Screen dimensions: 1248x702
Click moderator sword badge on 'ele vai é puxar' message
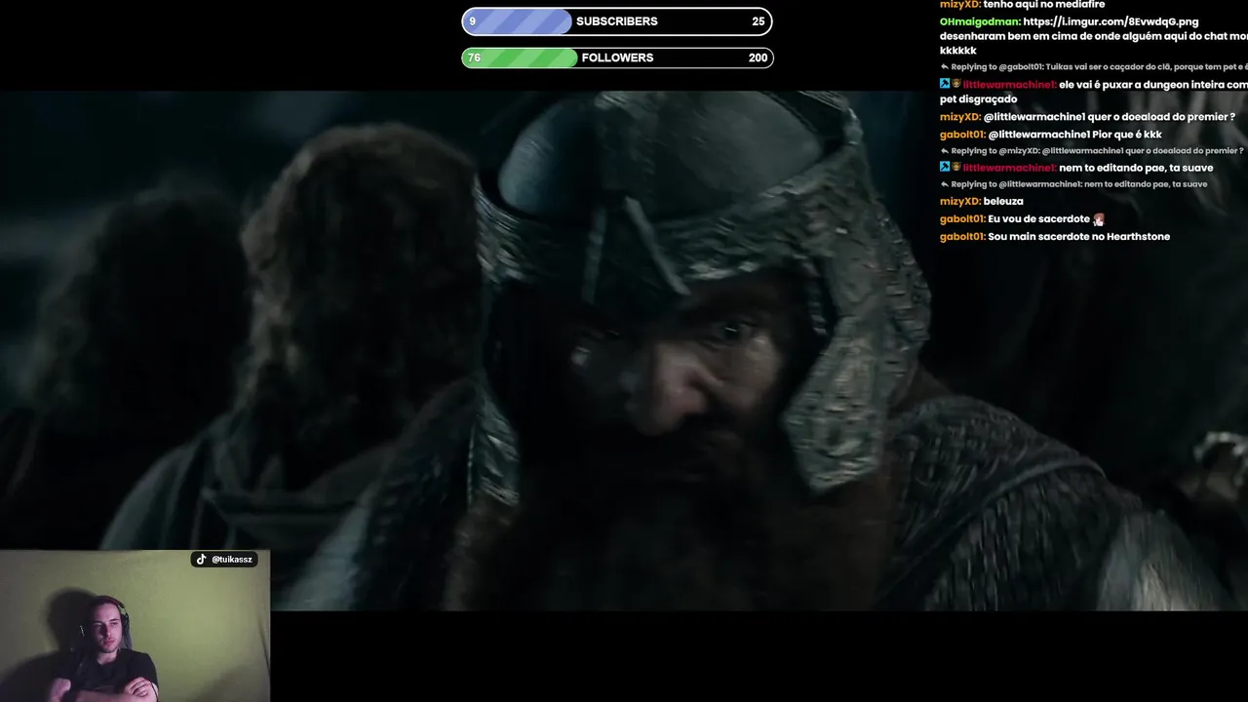(x=945, y=85)
